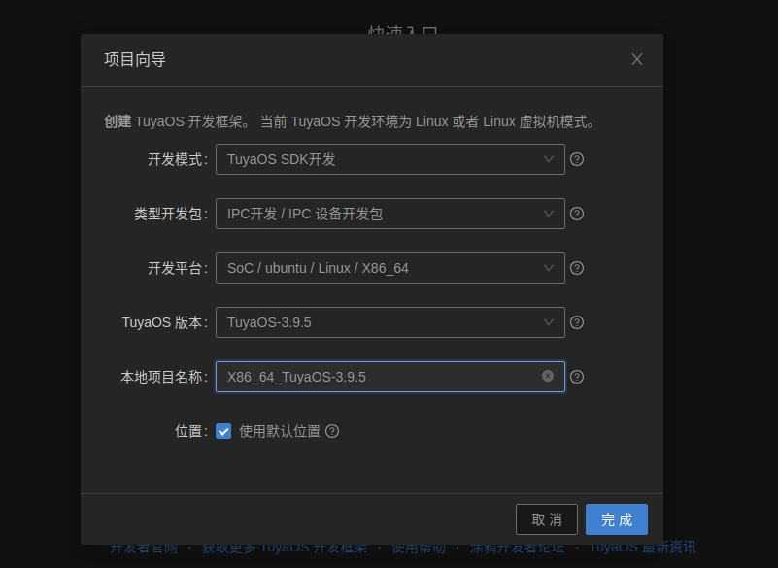This screenshot has width=778, height=568.
Task: Click help icon beside 类型开发包 dropdown
Action: point(577,214)
